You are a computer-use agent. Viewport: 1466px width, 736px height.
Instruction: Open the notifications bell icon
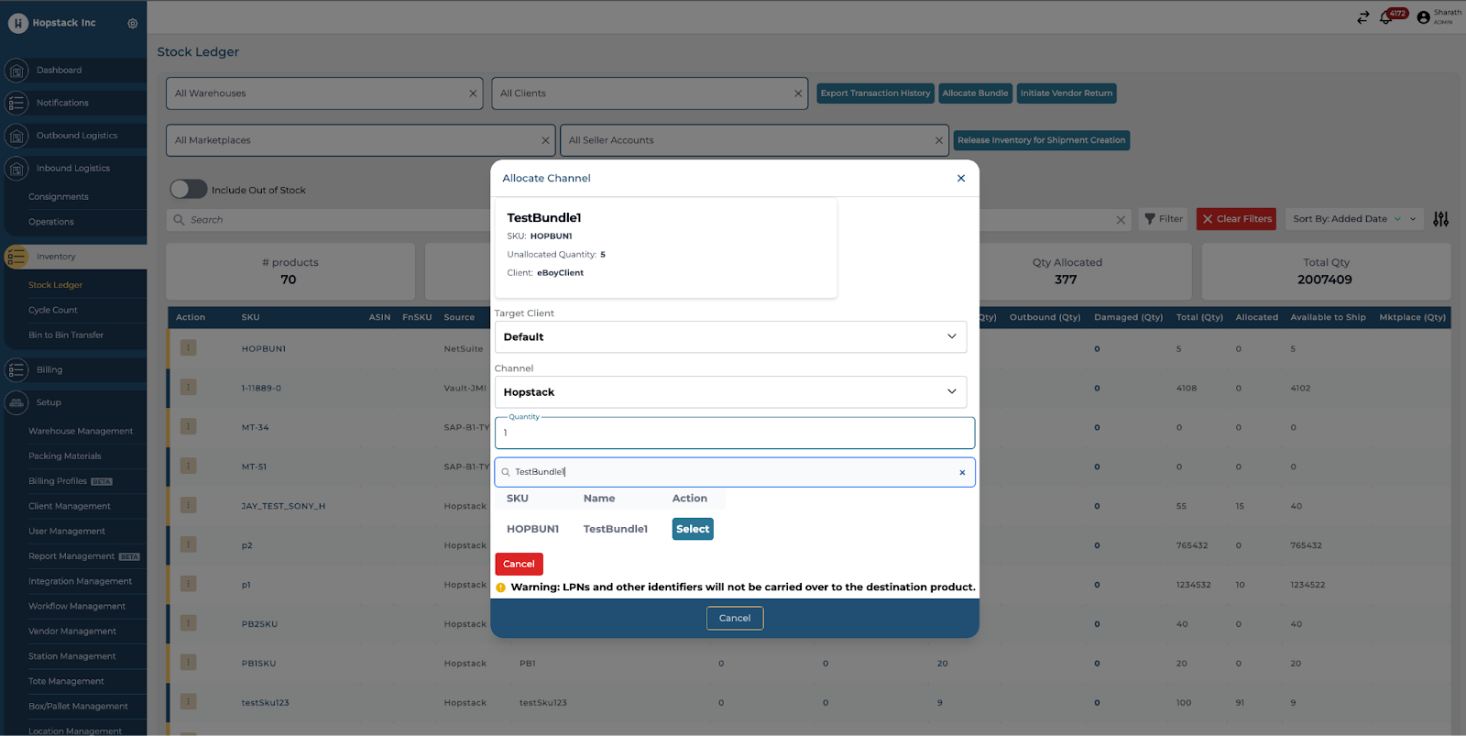click(1385, 17)
